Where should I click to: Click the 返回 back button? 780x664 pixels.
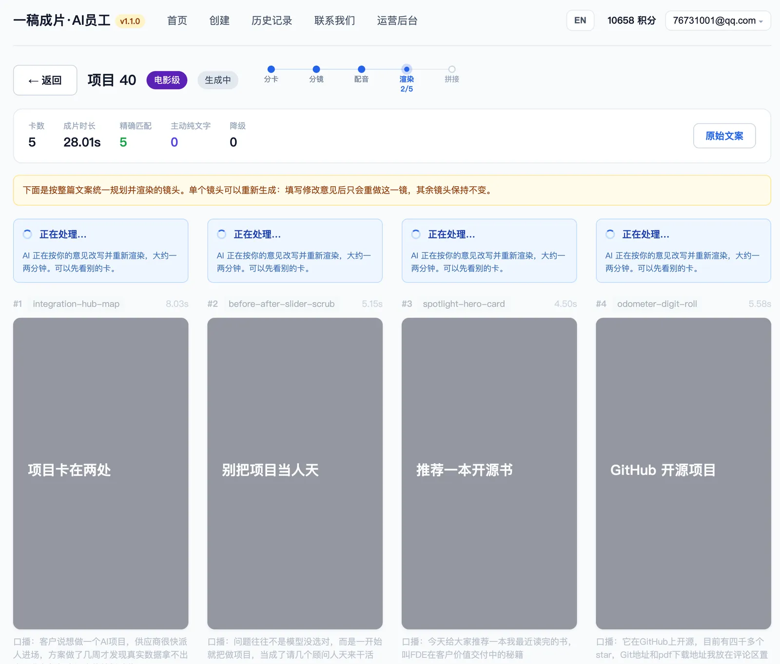pyautogui.click(x=45, y=80)
